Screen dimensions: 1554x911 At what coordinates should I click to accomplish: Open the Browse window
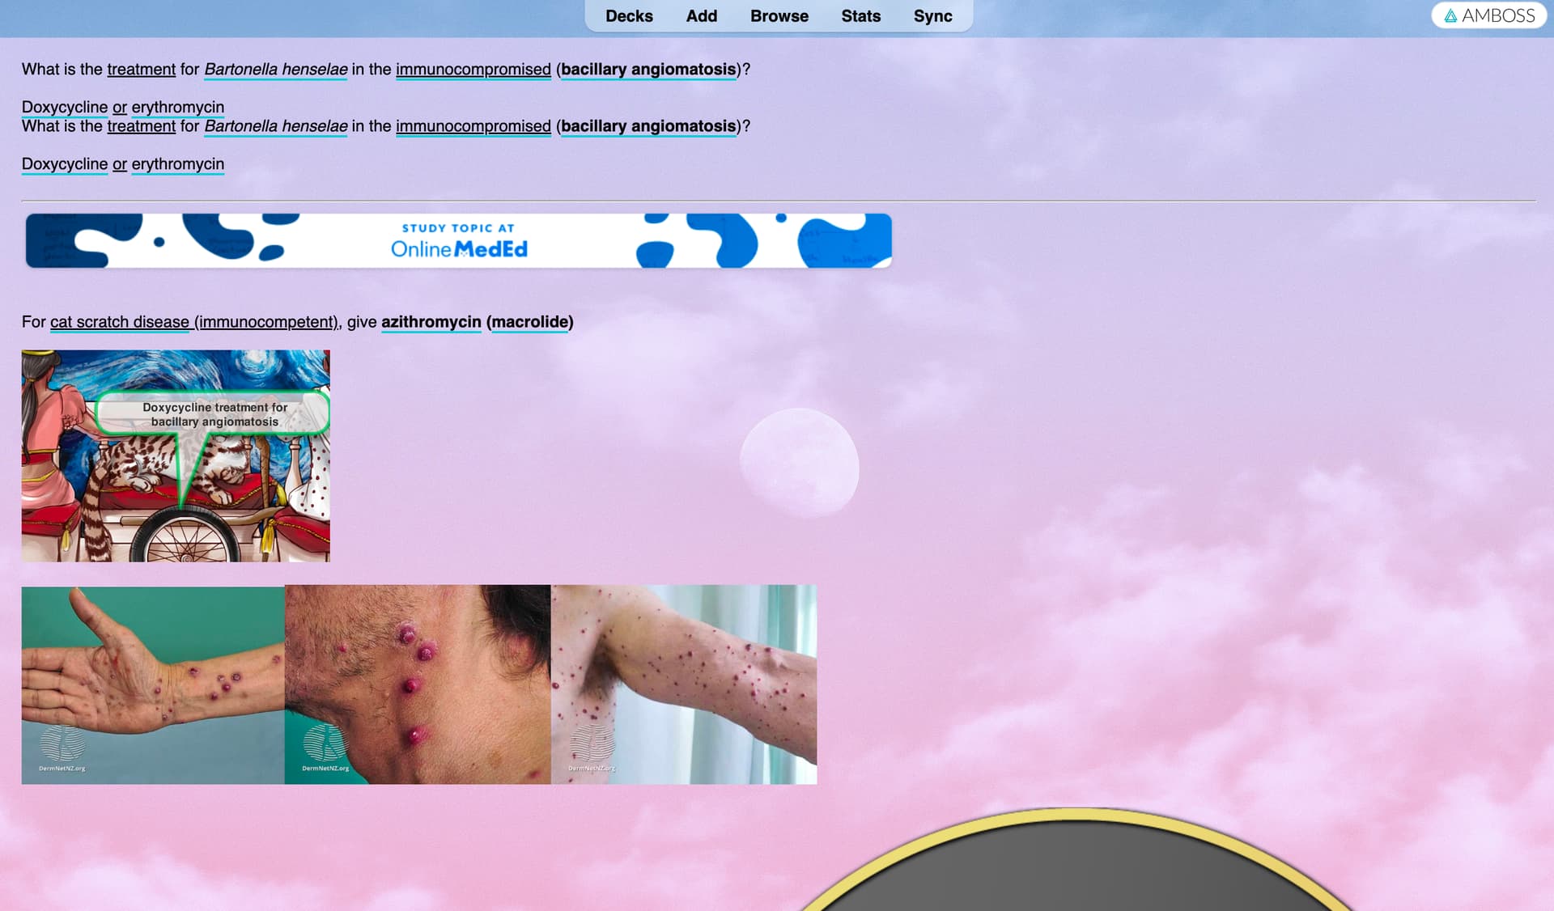(779, 16)
